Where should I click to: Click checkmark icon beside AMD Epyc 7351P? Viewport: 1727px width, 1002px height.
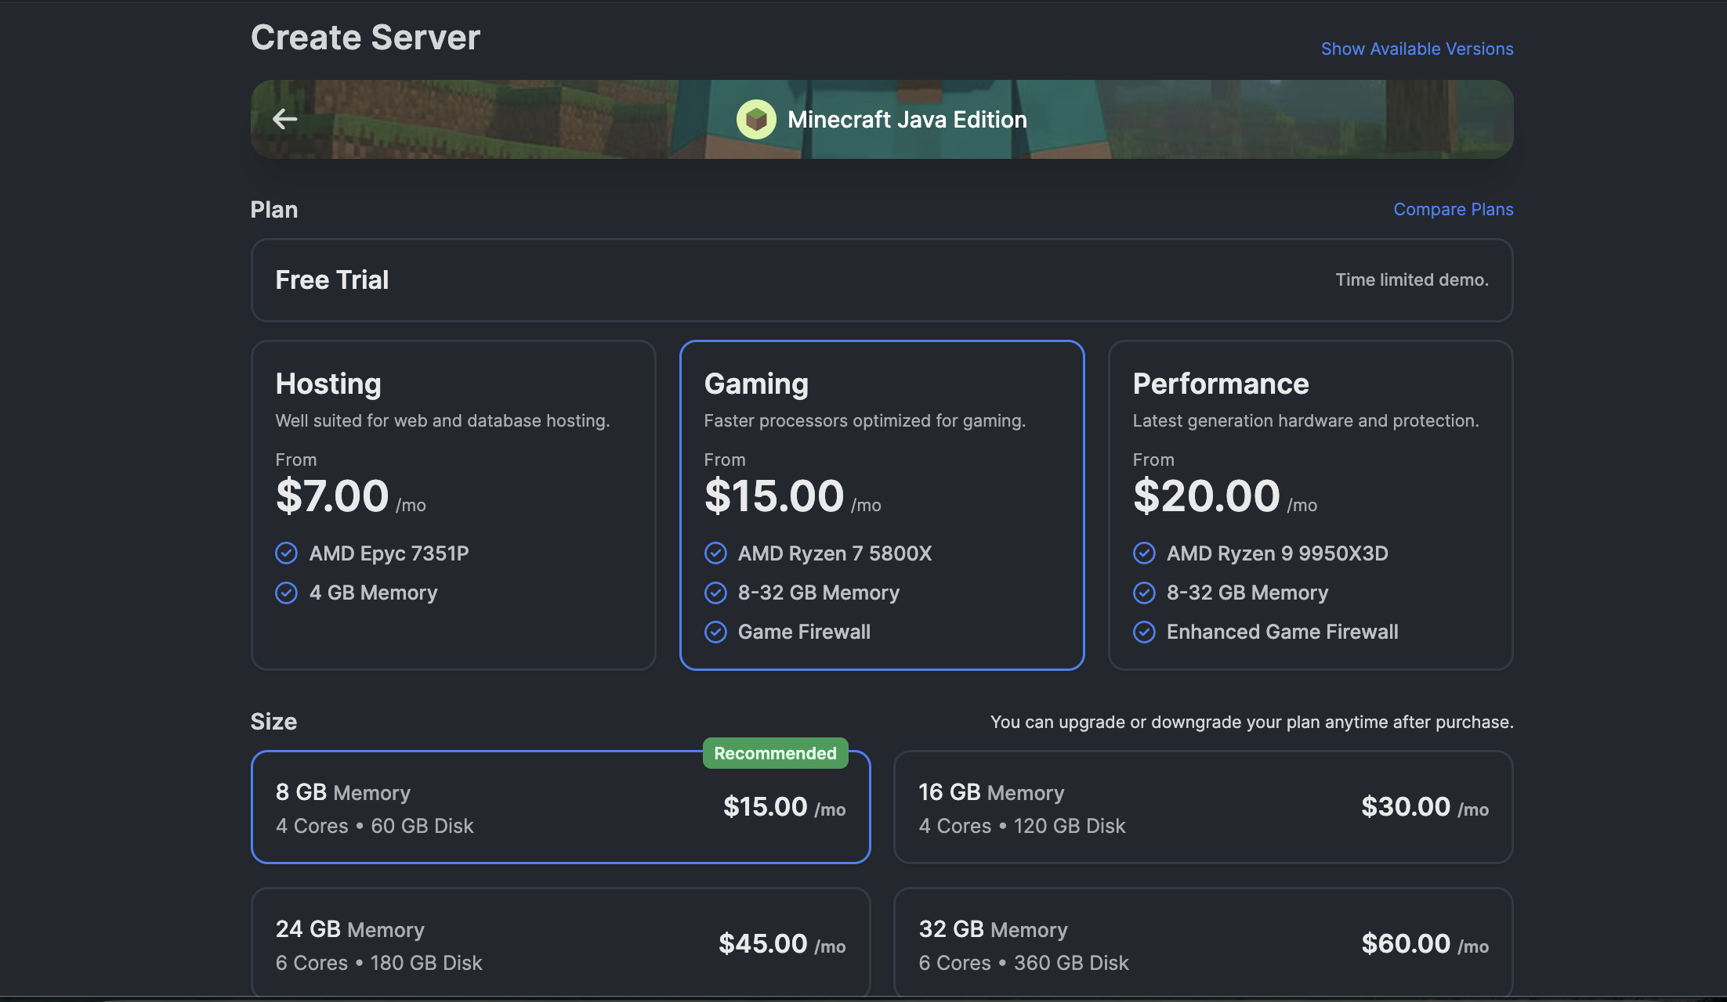pyautogui.click(x=287, y=553)
